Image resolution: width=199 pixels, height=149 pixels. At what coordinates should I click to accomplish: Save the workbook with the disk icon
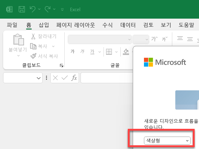click(x=22, y=9)
